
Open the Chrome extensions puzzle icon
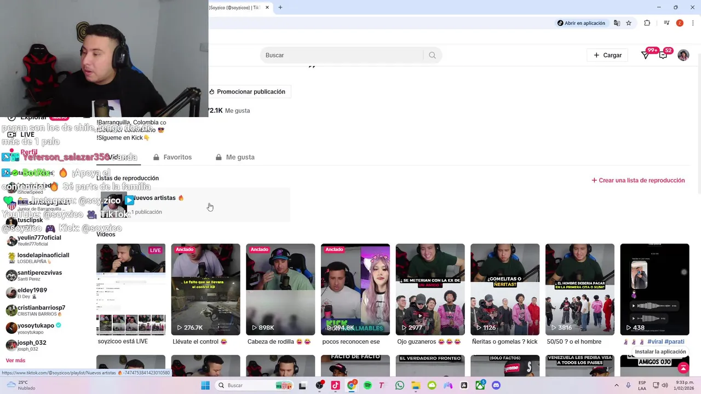point(647,23)
